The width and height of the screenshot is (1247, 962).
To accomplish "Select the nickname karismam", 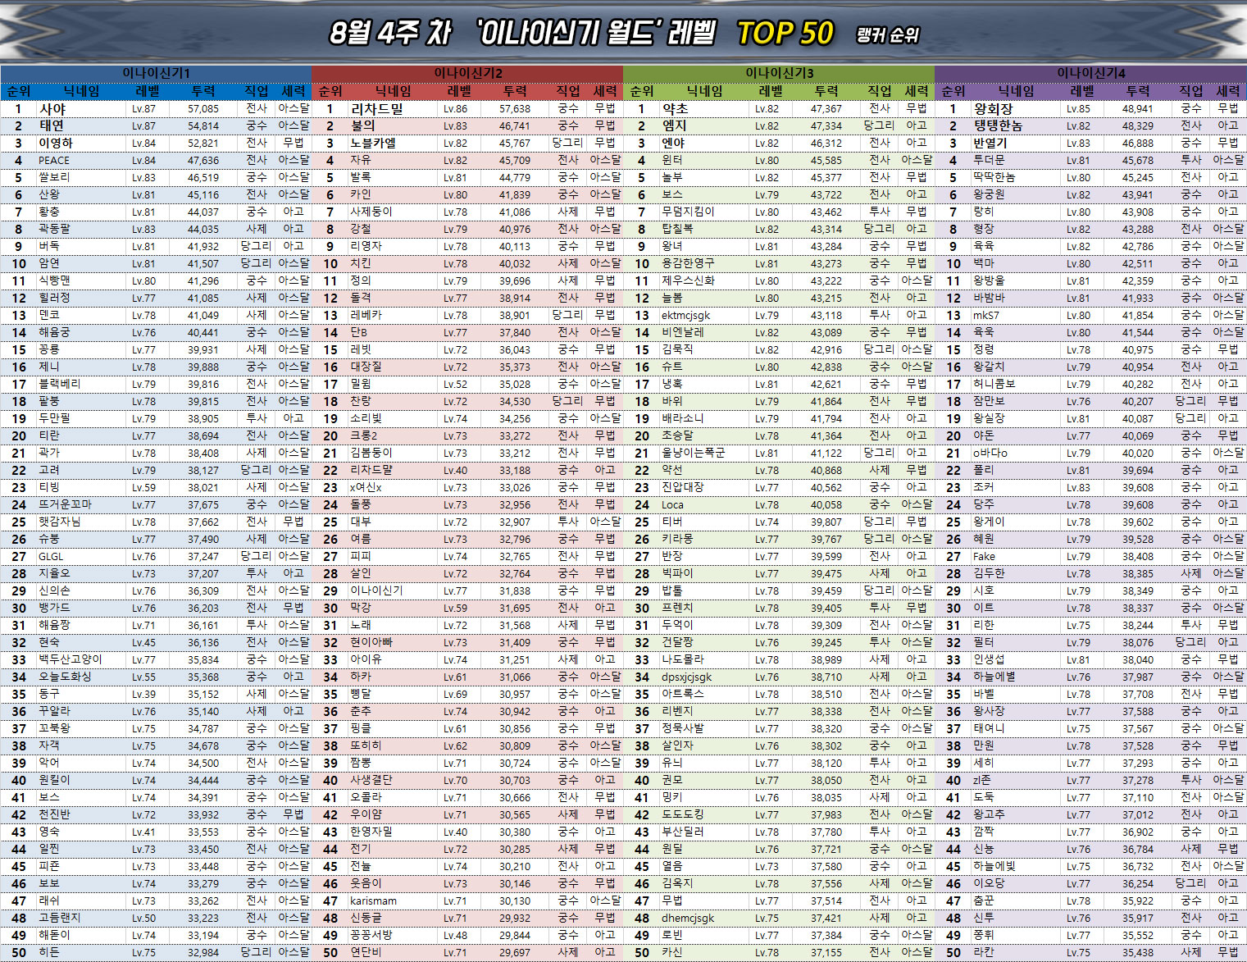I will pos(373,900).
